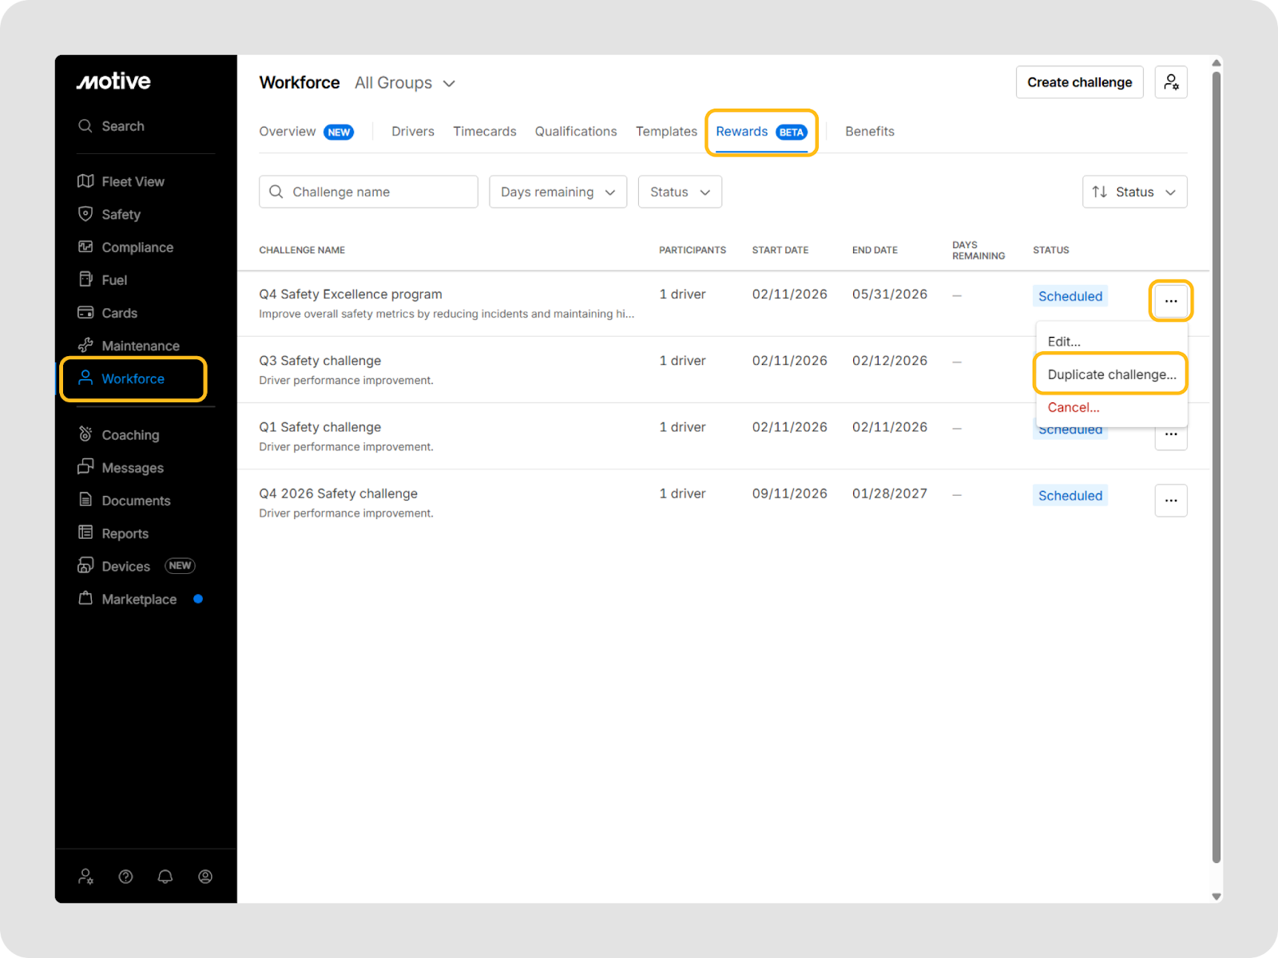Open more options for Q4 2026 Safety challenge
The height and width of the screenshot is (958, 1278).
[x=1170, y=501]
